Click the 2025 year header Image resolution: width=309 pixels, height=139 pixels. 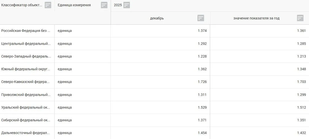pyautogui.click(x=118, y=5)
